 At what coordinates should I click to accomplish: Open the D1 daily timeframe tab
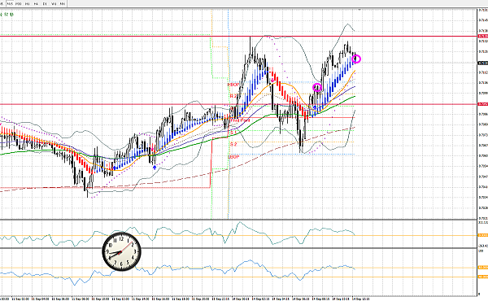45,4
